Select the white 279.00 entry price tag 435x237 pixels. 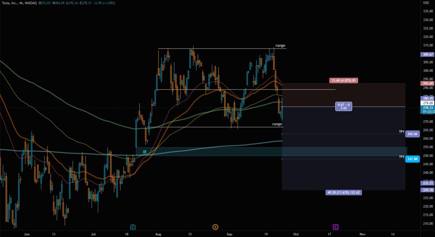(x=428, y=103)
